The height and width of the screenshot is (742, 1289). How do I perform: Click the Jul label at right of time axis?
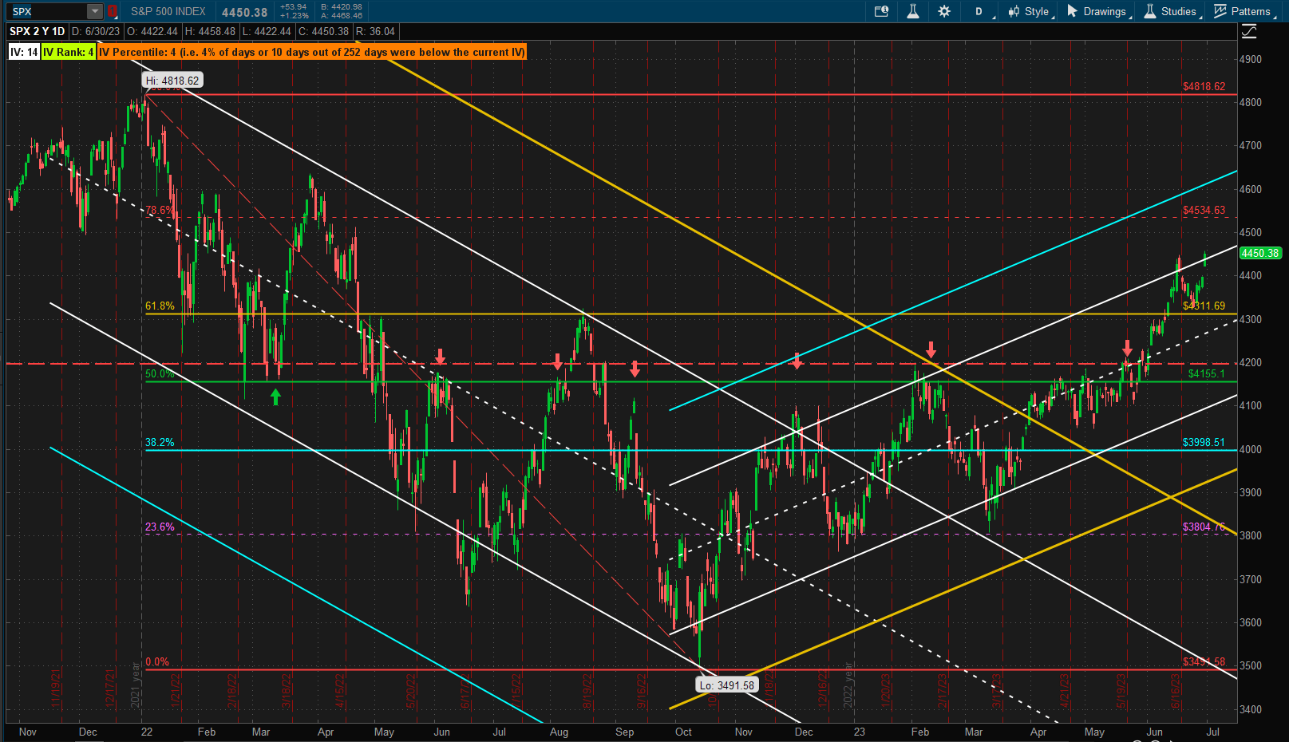pyautogui.click(x=1212, y=732)
